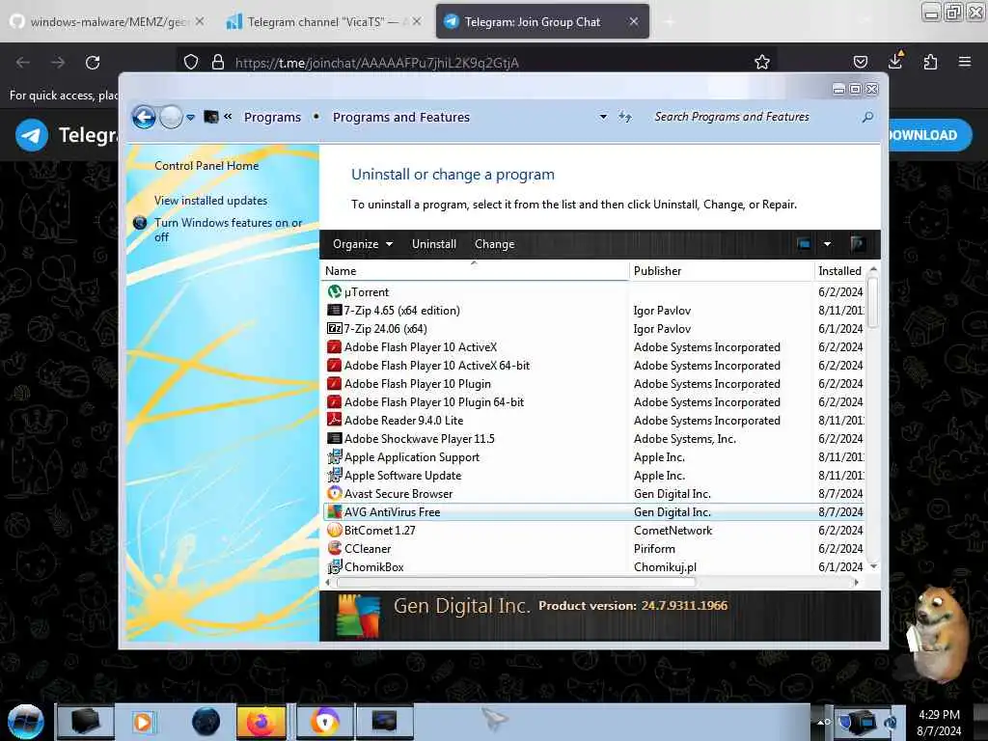
Task: Click the Forward arrow in the Control Panel window
Action: (x=171, y=117)
